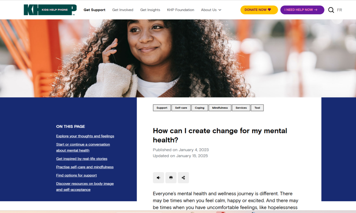
Task: Go to Get Insights section
Action: 150,10
